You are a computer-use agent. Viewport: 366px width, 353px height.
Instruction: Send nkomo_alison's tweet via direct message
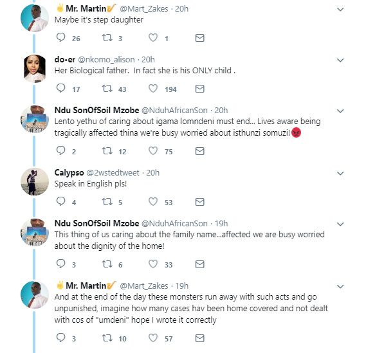tap(200, 89)
